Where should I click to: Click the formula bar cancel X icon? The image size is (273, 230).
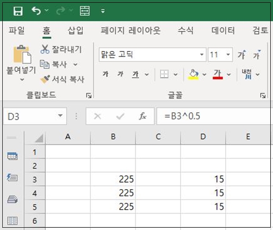pyautogui.click(x=97, y=116)
